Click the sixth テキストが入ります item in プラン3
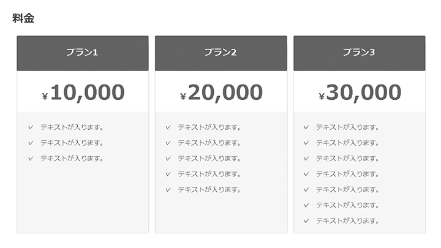The width and height of the screenshot is (441, 248). click(347, 206)
